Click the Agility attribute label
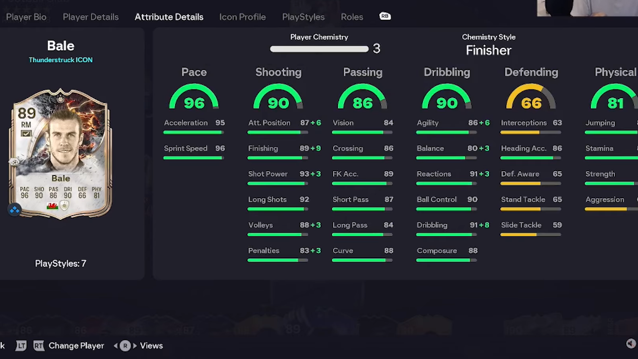This screenshot has width=638, height=359. (428, 123)
